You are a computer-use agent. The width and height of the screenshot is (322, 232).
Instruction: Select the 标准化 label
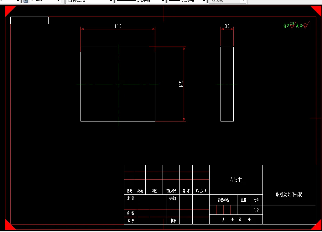pyautogui.click(x=173, y=198)
